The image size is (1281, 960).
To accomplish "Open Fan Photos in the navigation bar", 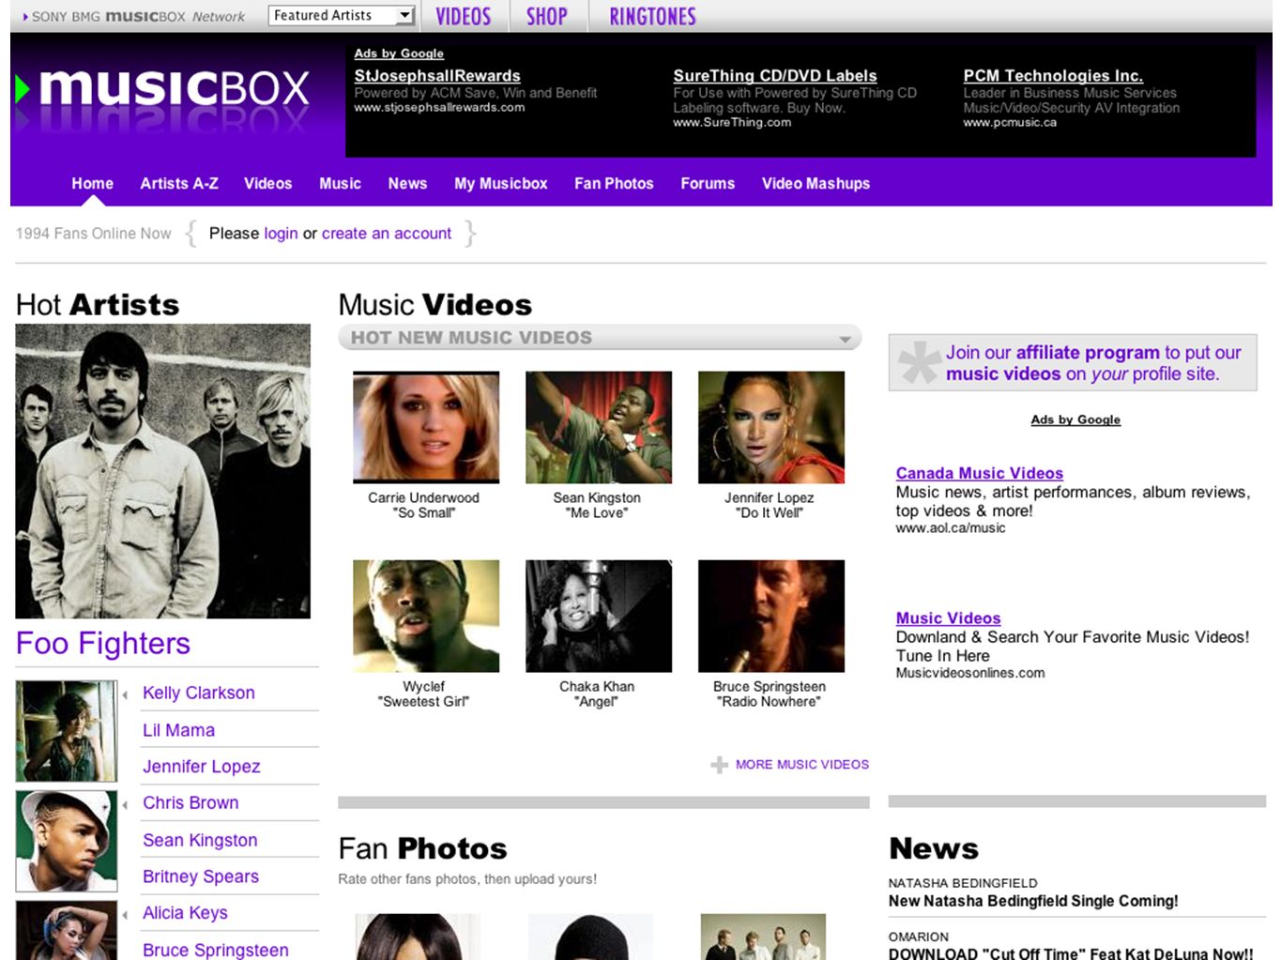I will click(x=614, y=184).
